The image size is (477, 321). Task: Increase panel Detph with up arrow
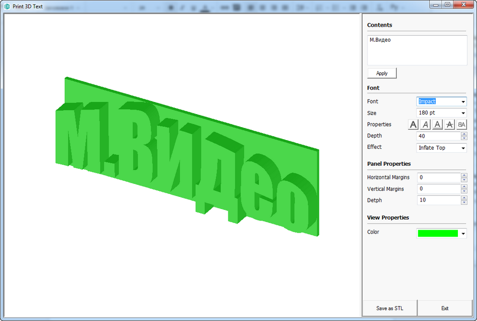[464, 198]
